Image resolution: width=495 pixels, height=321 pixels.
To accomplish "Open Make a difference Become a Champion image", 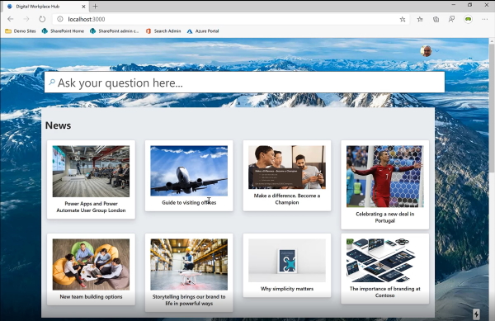I will tap(287, 168).
